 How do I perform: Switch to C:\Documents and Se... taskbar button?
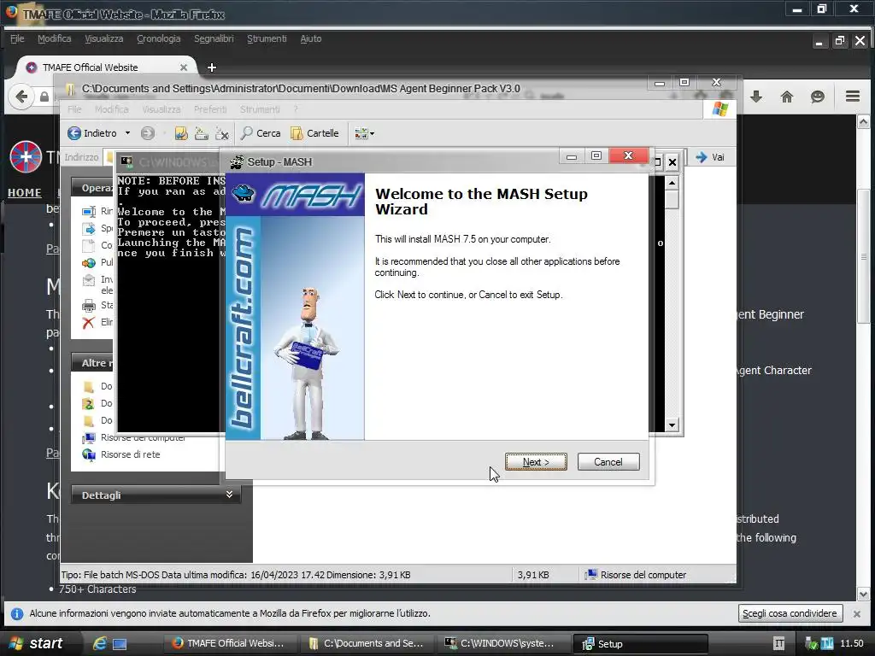point(367,643)
